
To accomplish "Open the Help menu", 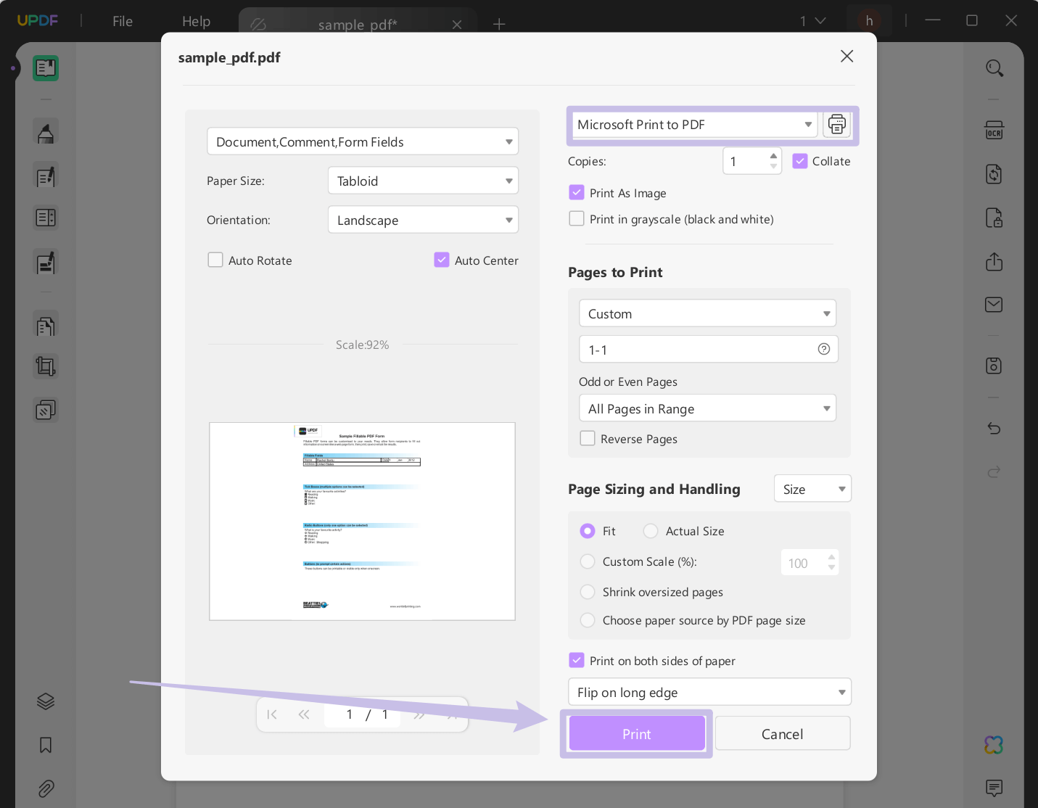I will (x=196, y=21).
